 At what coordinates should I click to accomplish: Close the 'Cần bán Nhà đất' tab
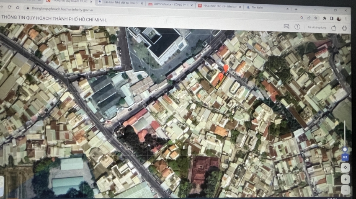coord(142,3)
